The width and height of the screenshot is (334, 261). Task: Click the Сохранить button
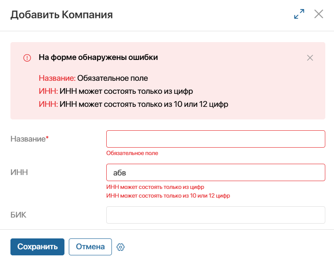(x=37, y=247)
